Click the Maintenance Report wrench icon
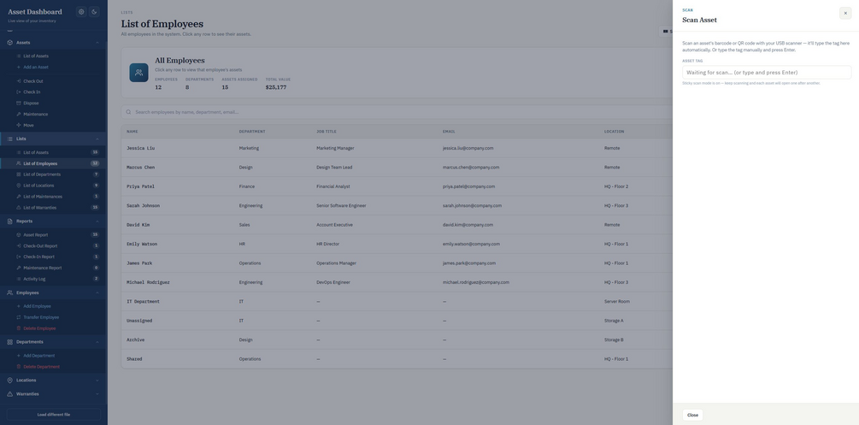Screen dimensions: 859x425 (x=19, y=268)
